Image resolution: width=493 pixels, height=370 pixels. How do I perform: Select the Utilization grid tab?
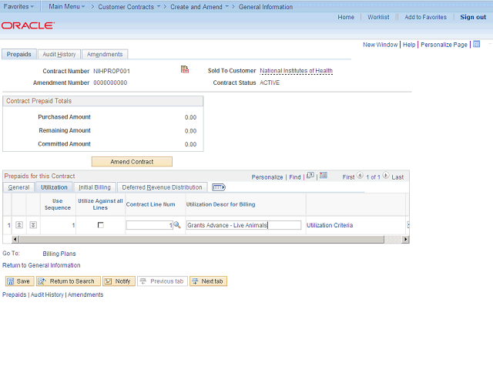tap(54, 187)
